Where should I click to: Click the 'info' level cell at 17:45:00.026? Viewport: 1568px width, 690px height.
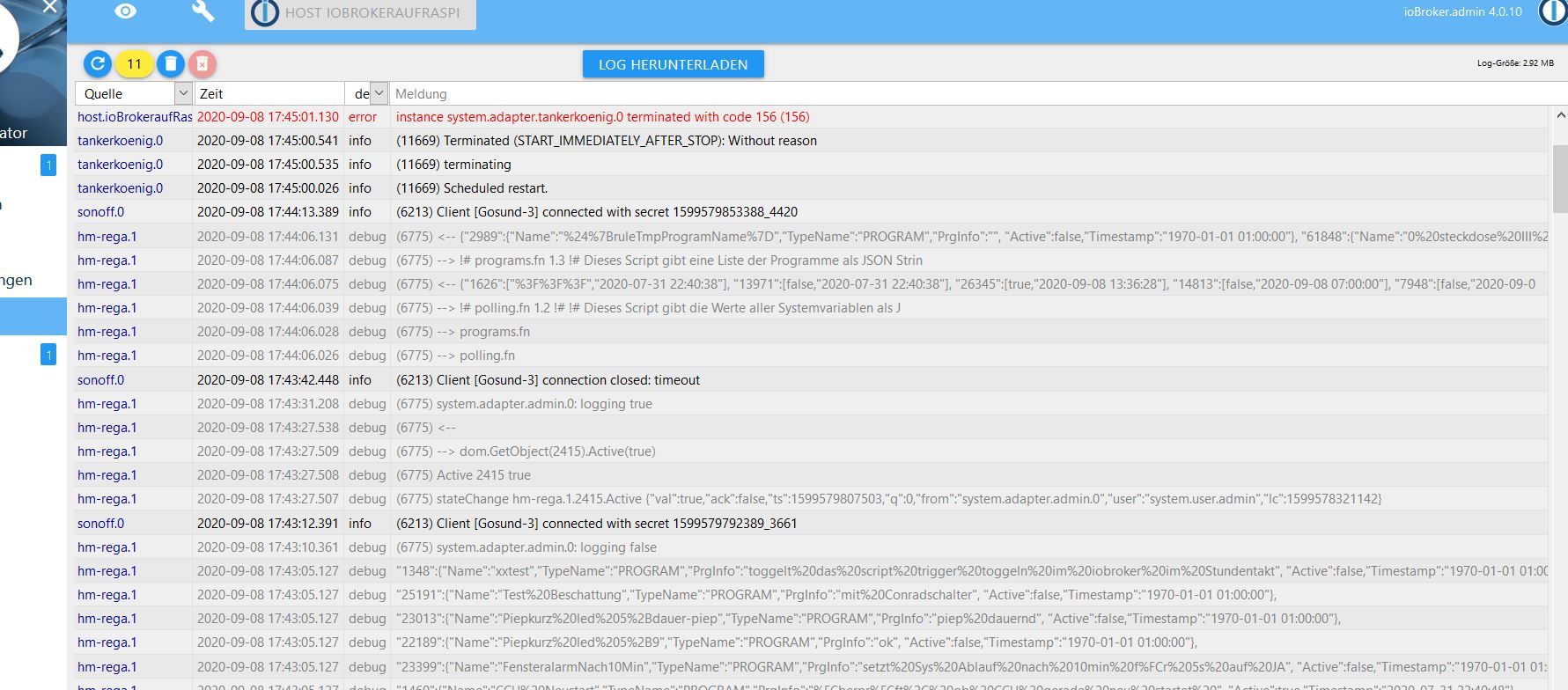360,187
